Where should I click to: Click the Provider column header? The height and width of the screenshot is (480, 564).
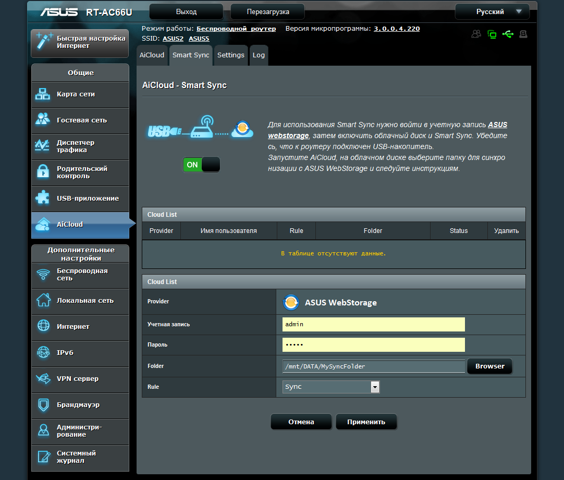(161, 231)
